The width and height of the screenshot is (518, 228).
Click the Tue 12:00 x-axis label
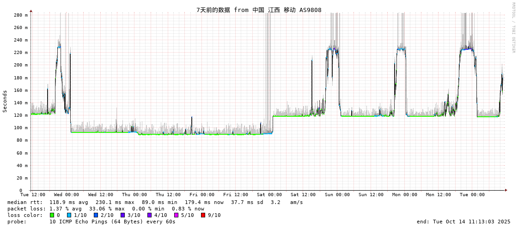[x=33, y=195]
